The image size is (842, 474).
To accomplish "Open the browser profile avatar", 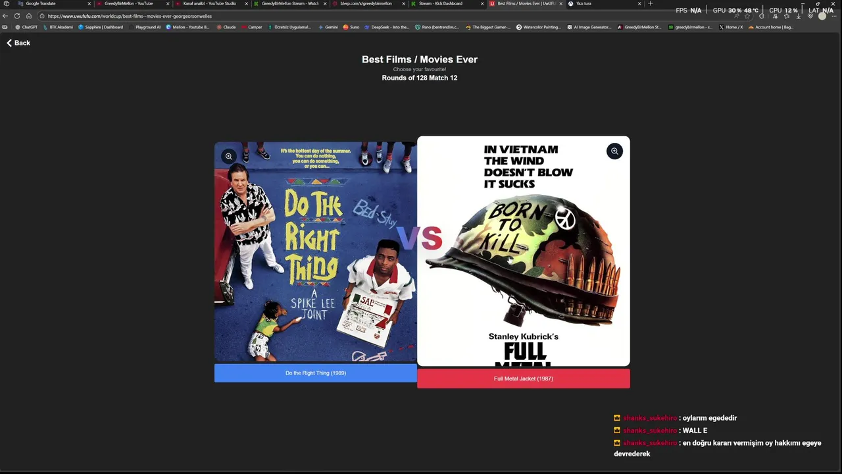I will click(822, 16).
